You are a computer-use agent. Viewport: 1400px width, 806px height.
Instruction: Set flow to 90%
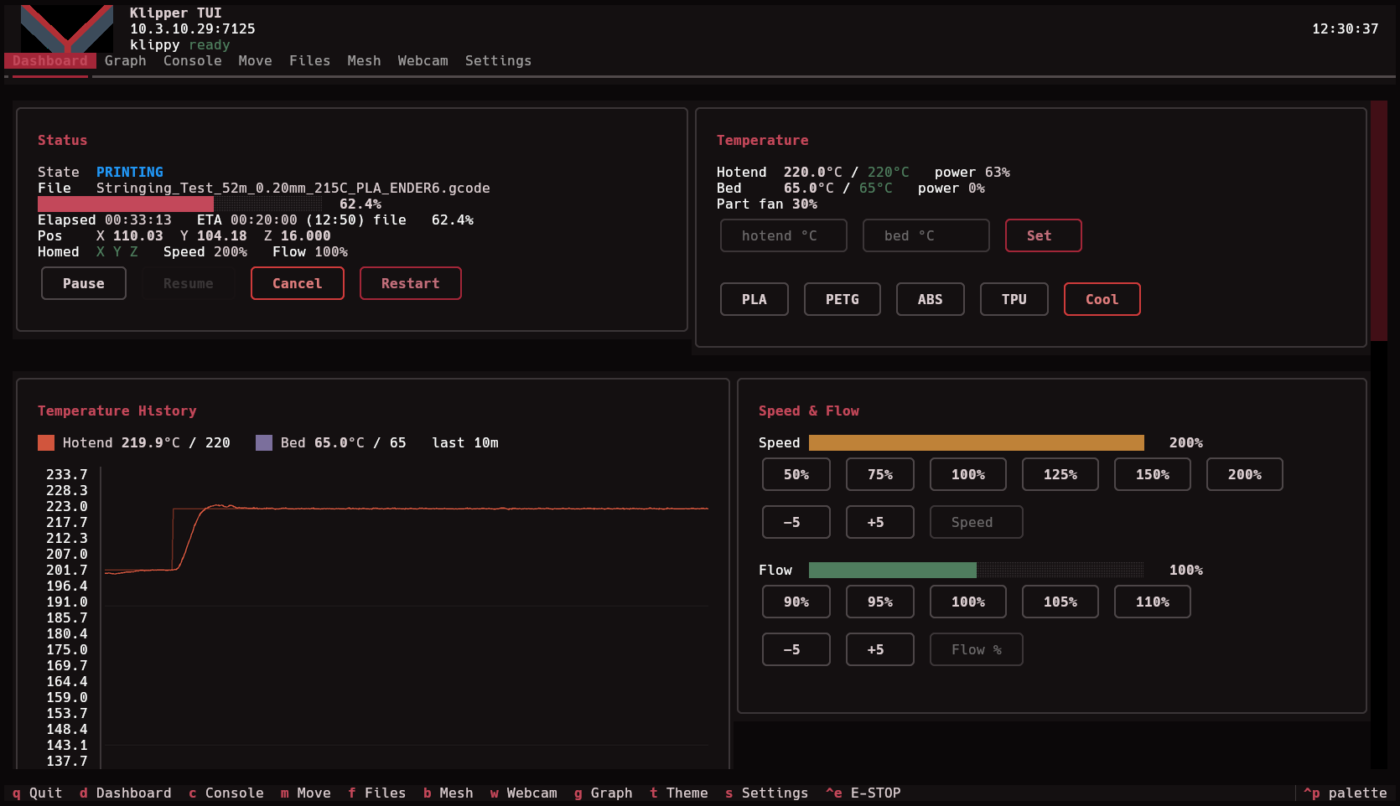click(x=796, y=602)
